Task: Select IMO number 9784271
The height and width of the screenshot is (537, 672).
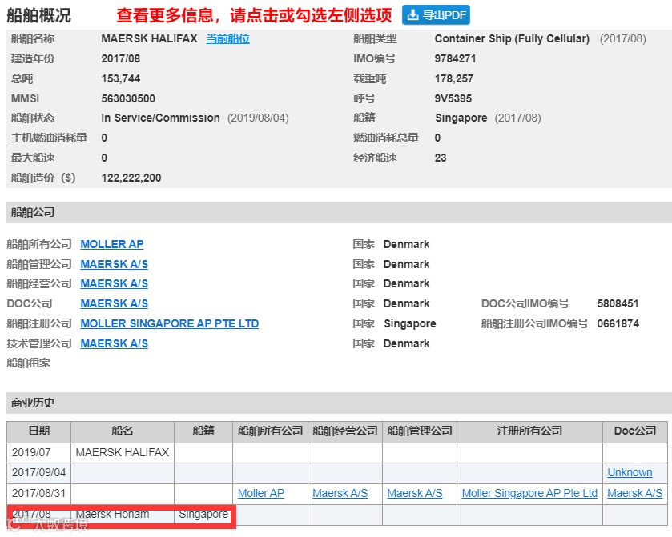Action: [x=455, y=58]
